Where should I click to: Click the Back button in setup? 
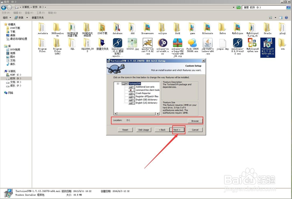(x=162, y=130)
